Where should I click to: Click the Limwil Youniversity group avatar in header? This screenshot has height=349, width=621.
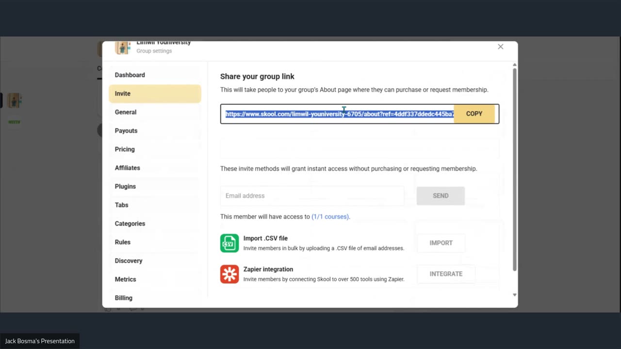point(122,48)
